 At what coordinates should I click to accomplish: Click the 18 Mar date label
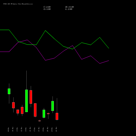click(x=39, y=129)
